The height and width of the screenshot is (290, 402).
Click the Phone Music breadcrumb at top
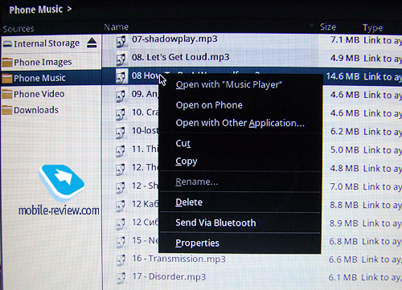click(36, 10)
